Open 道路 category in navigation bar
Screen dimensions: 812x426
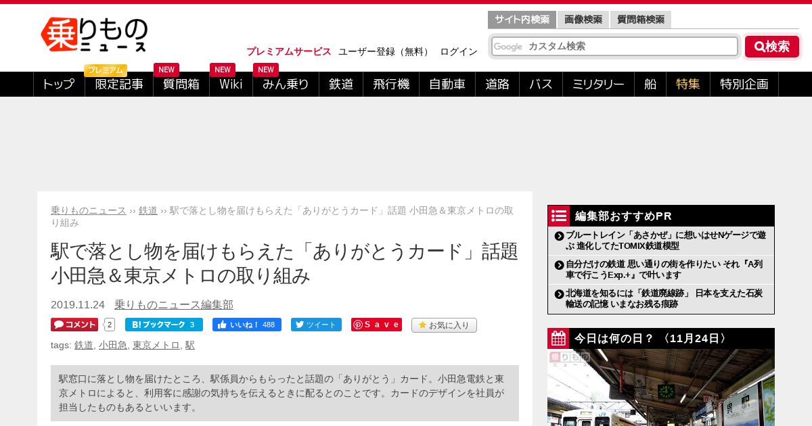497,85
